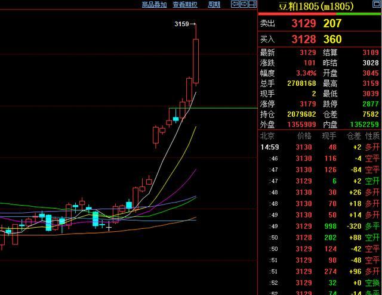Click the 买入 bid price 3128
382x295 pixels.
click(303, 39)
